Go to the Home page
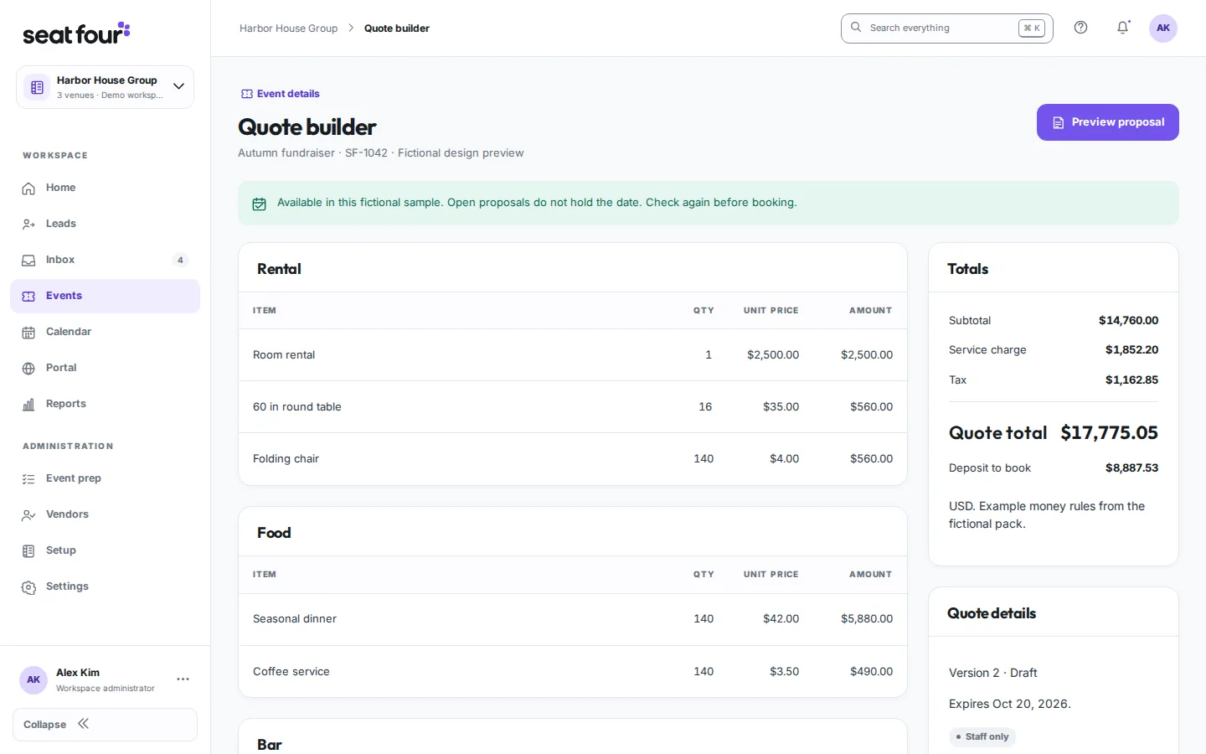 (105, 188)
